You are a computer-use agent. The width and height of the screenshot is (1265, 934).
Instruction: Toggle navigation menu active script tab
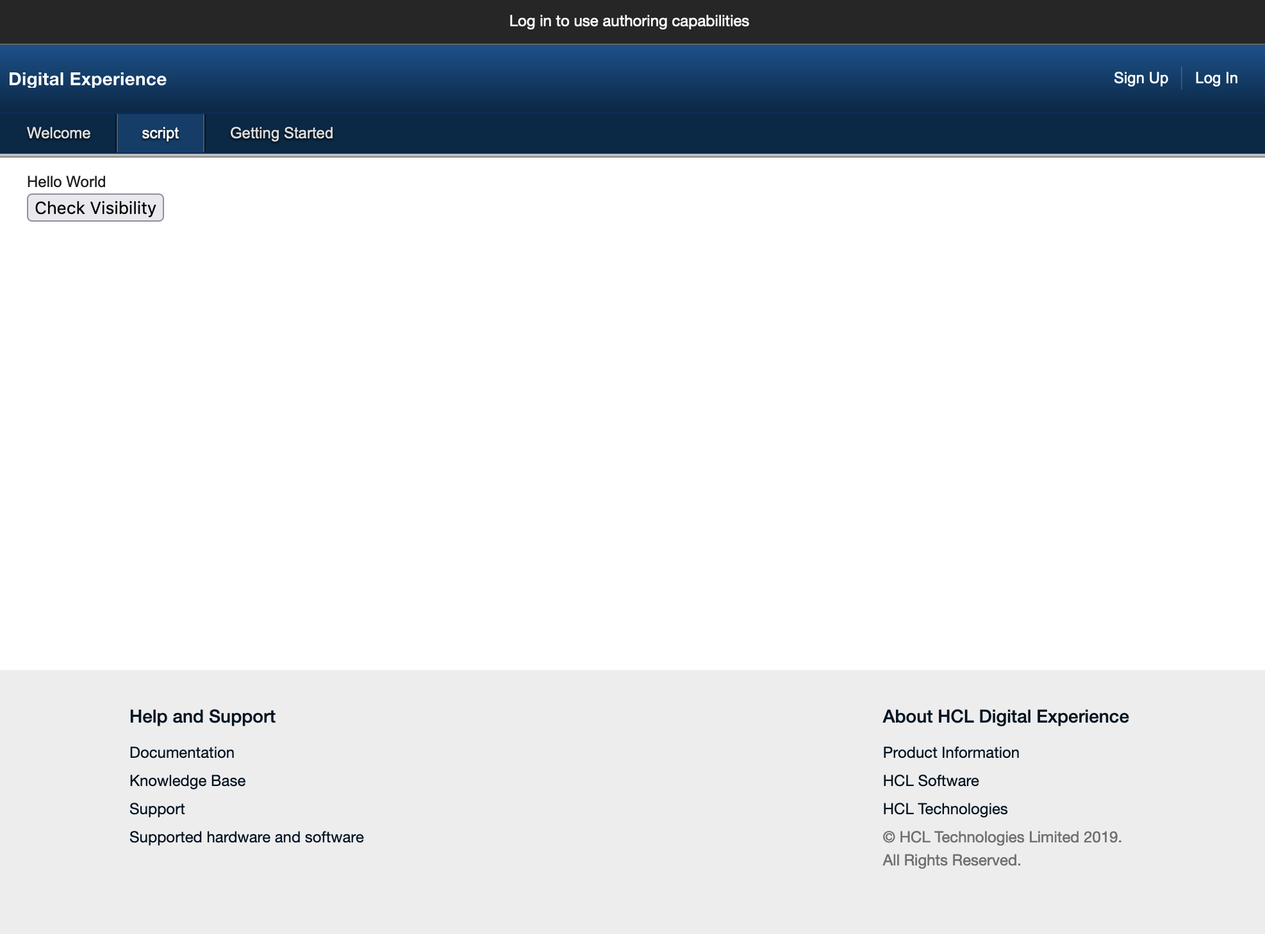coord(161,134)
